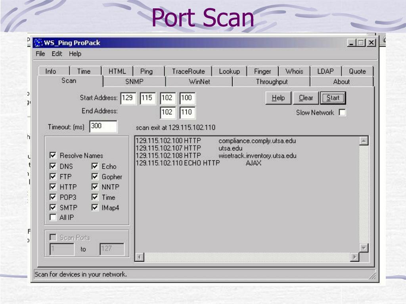
Task: Click End Address third octet field 102
Action: [168, 112]
